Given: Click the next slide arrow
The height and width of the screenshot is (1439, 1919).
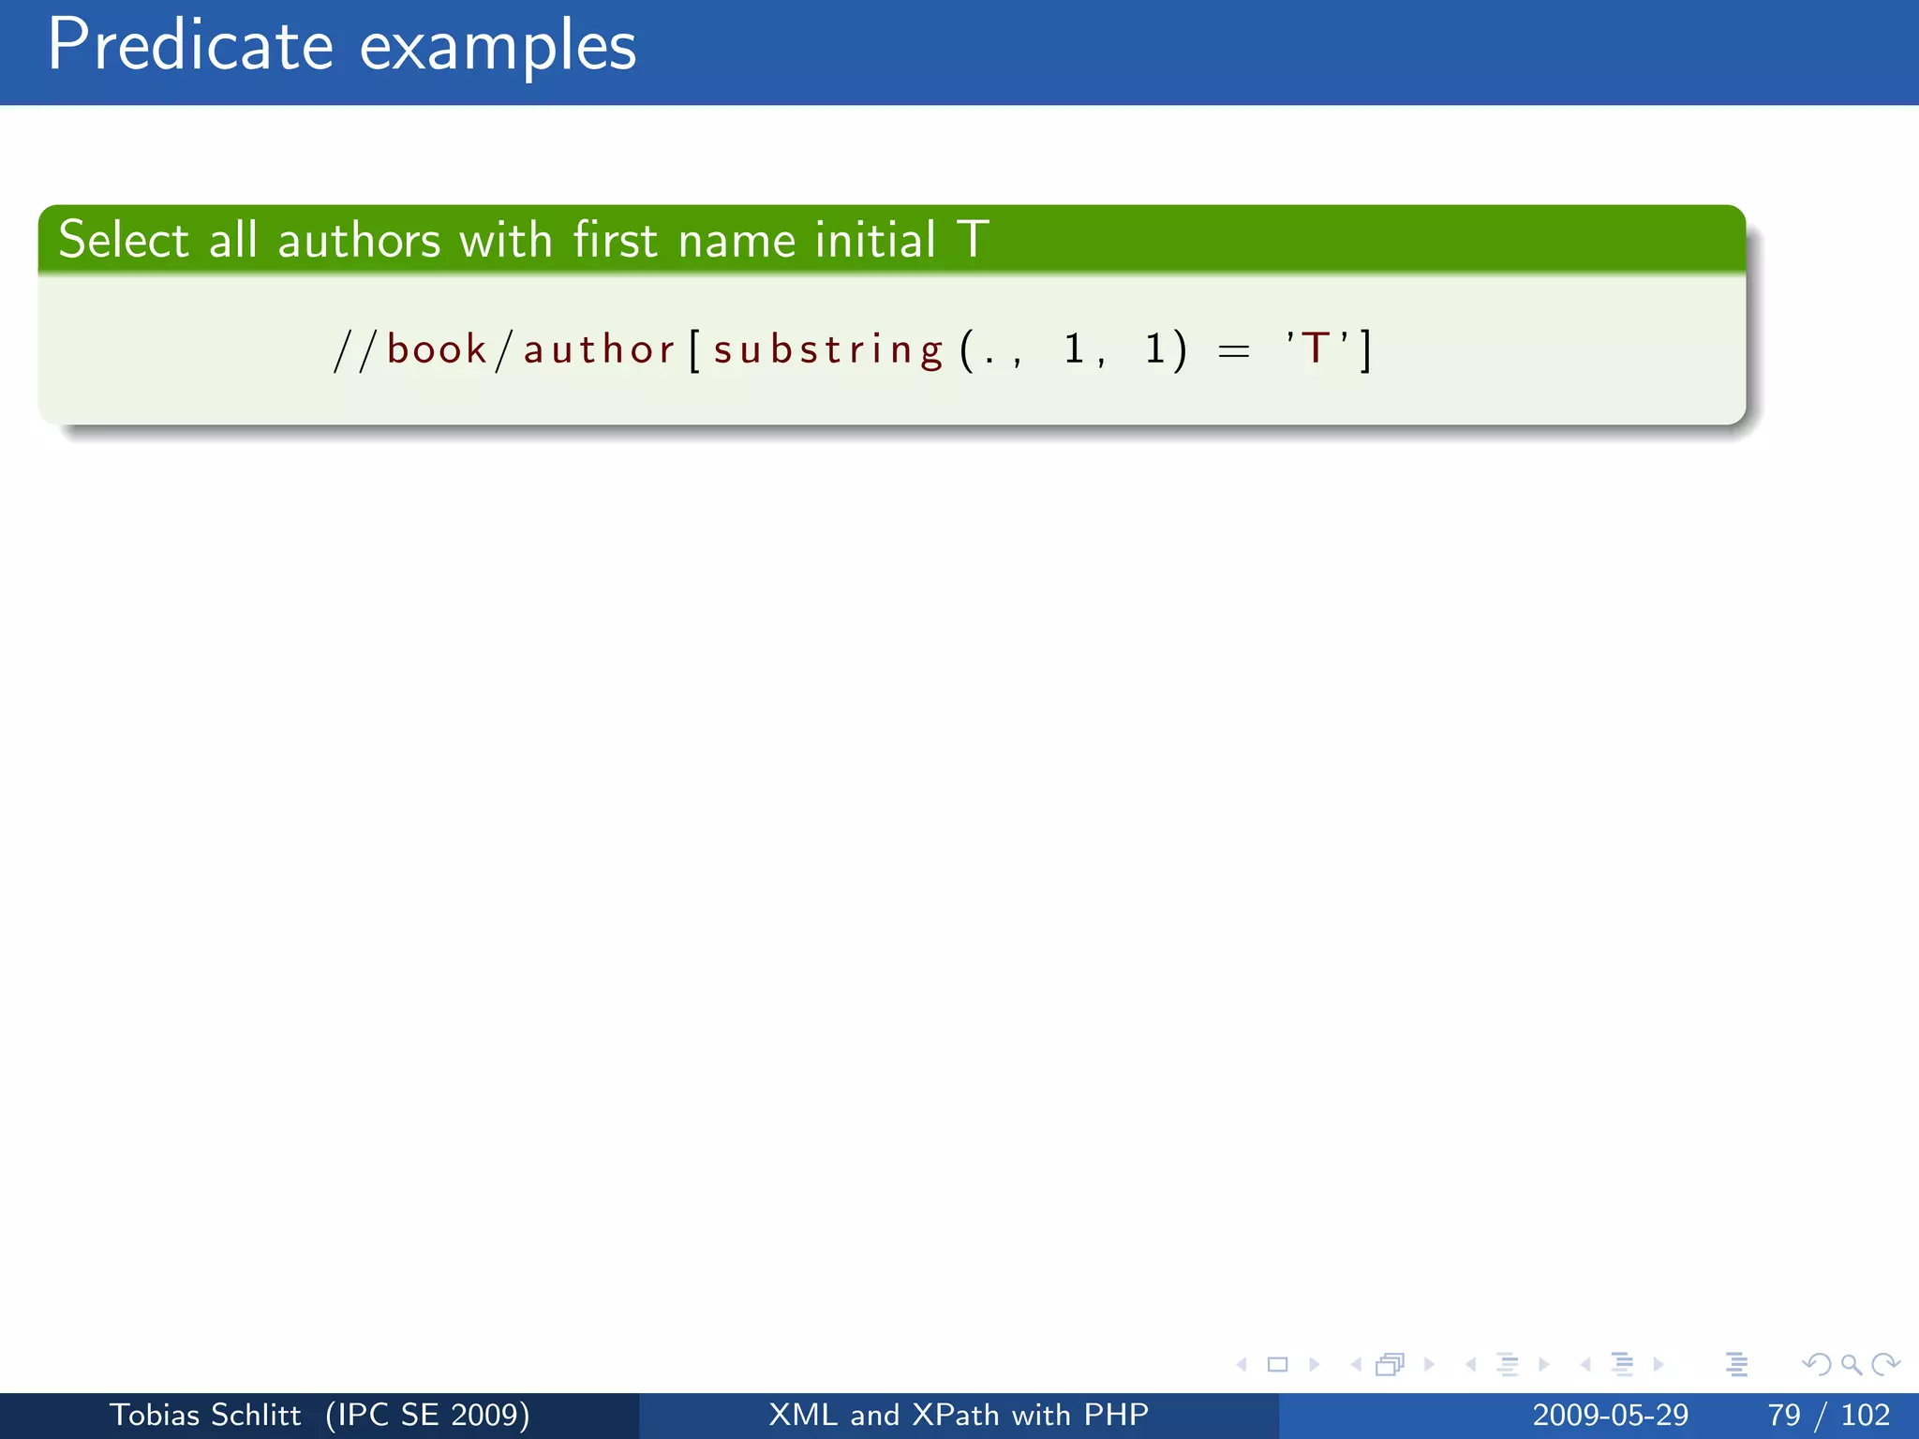Looking at the screenshot, I should 1314,1365.
